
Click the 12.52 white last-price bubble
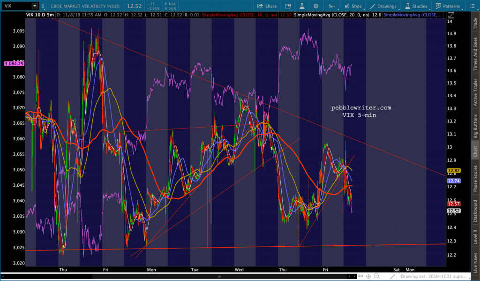point(454,211)
